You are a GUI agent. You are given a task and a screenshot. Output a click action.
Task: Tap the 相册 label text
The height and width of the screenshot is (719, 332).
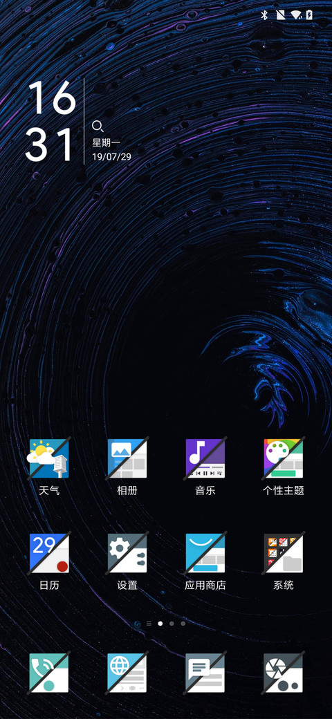(x=127, y=491)
